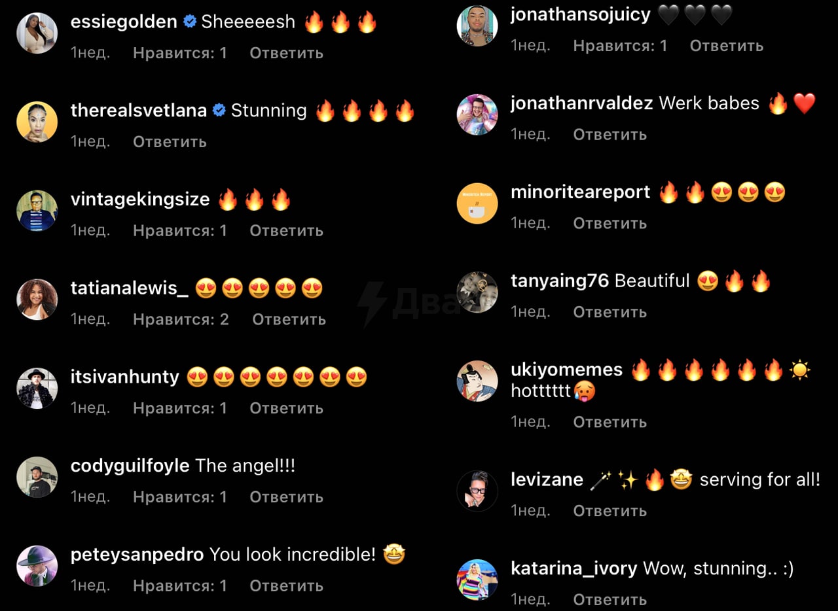Click the verified badge next to therealsvetlana
This screenshot has height=611, width=838.
click(x=219, y=111)
